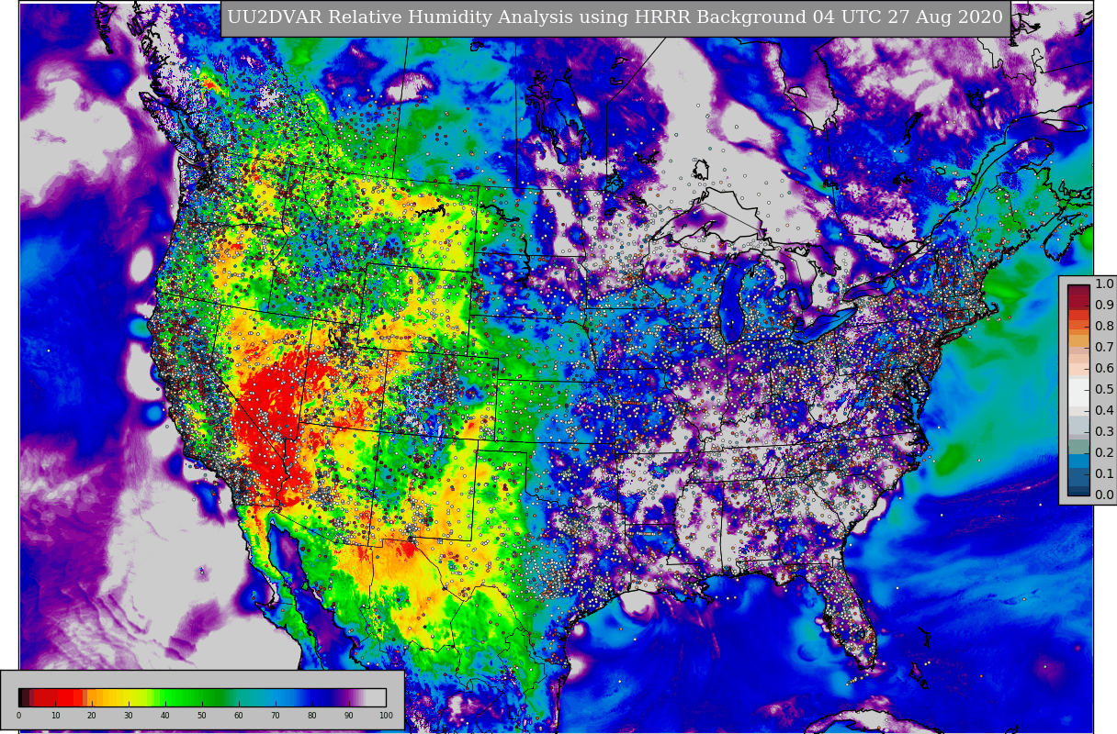Click the 40 tick label on humidity colorbar
Image resolution: width=1117 pixels, height=734 pixels.
pos(165,716)
